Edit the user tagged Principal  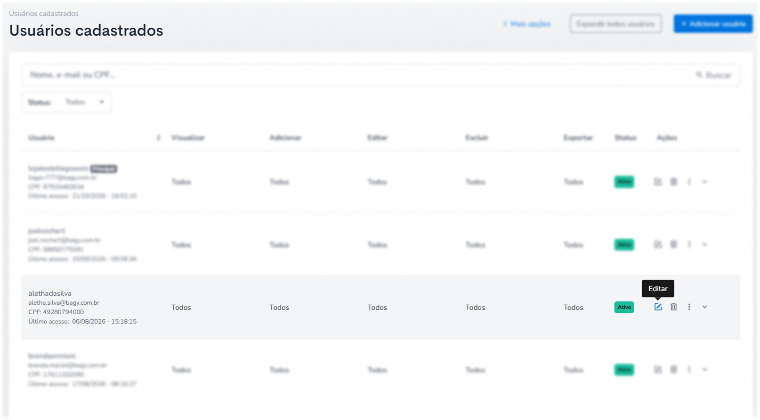click(658, 182)
